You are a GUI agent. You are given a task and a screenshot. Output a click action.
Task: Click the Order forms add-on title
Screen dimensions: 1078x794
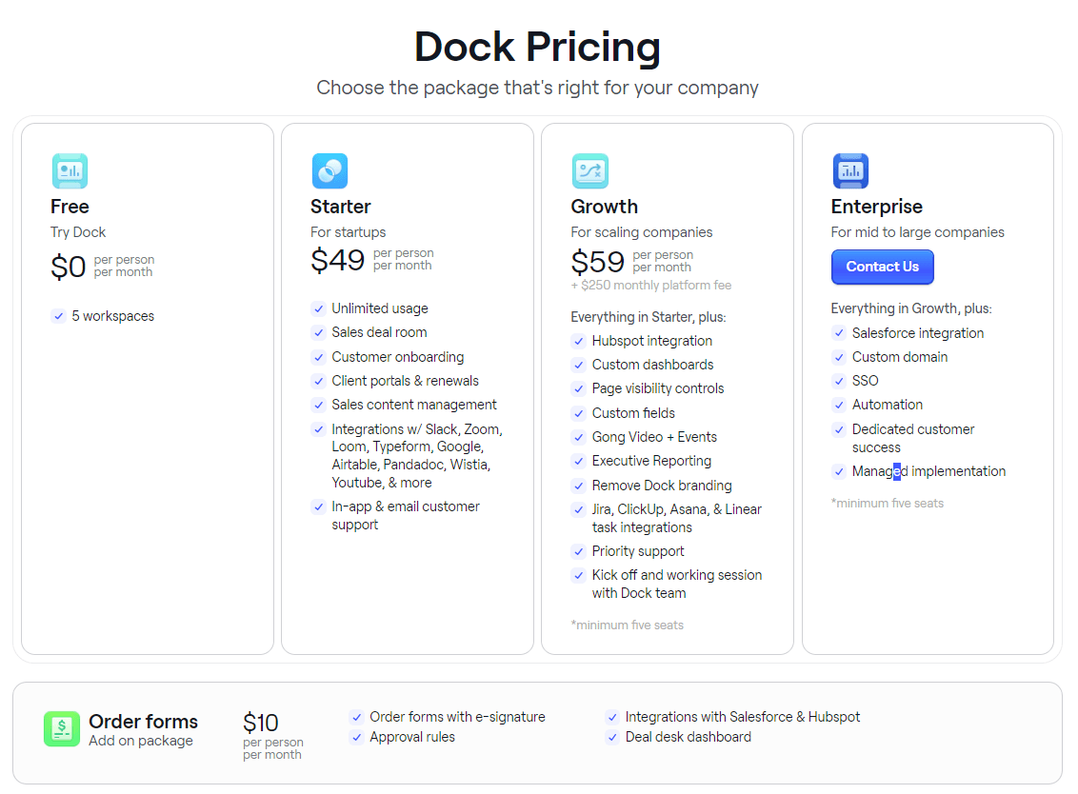click(143, 721)
